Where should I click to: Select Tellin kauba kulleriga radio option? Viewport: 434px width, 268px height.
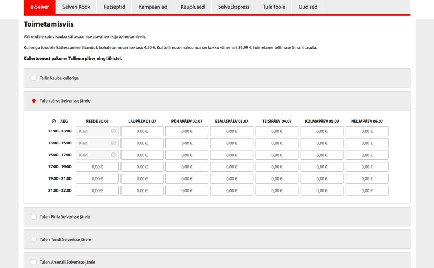pyautogui.click(x=34, y=78)
